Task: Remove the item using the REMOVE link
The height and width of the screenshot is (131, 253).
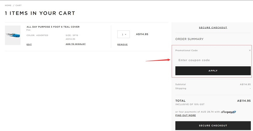Action: coord(123,44)
